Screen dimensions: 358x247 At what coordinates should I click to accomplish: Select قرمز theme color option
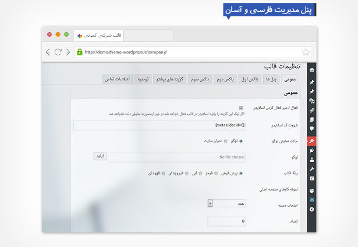(217, 173)
